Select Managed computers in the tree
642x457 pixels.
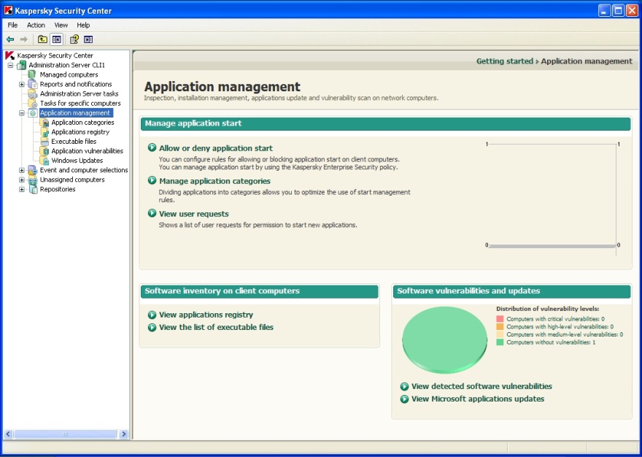pos(69,74)
